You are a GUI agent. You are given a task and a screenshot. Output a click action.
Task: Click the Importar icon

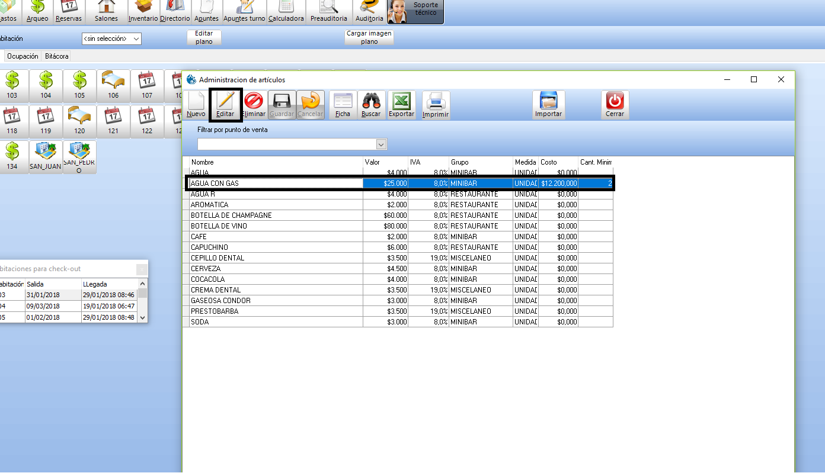tap(548, 105)
